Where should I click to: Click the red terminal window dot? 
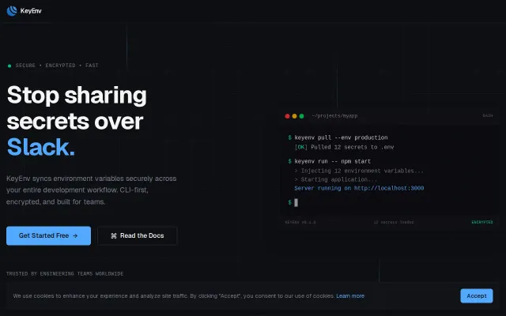coord(287,116)
